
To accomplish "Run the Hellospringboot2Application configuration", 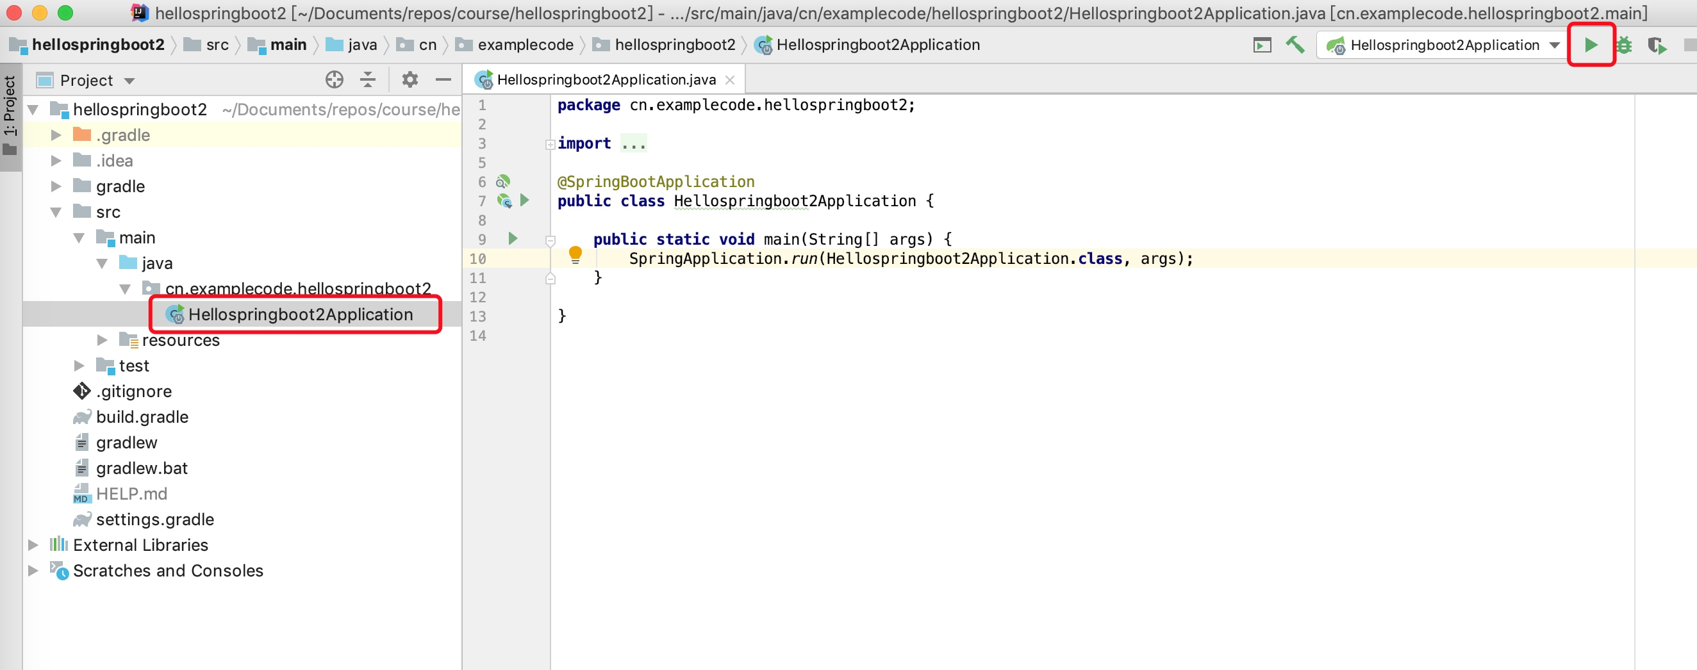I will pyautogui.click(x=1590, y=45).
